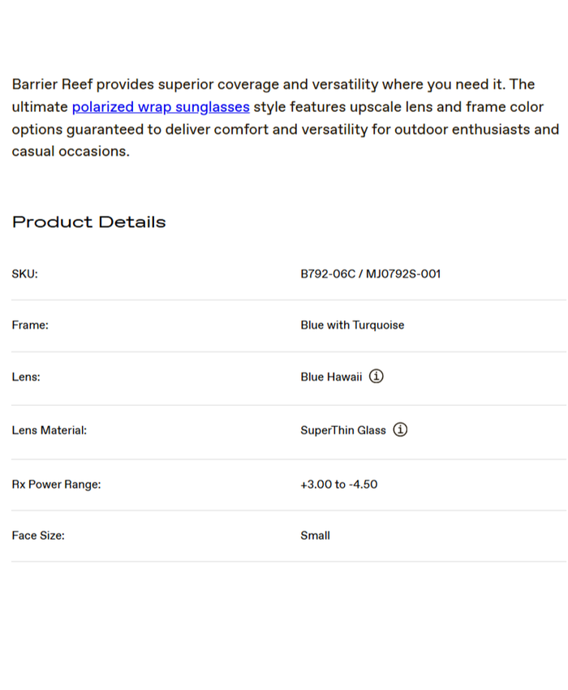
Task: Select the Blue with Turquoise frame value
Action: click(x=352, y=325)
